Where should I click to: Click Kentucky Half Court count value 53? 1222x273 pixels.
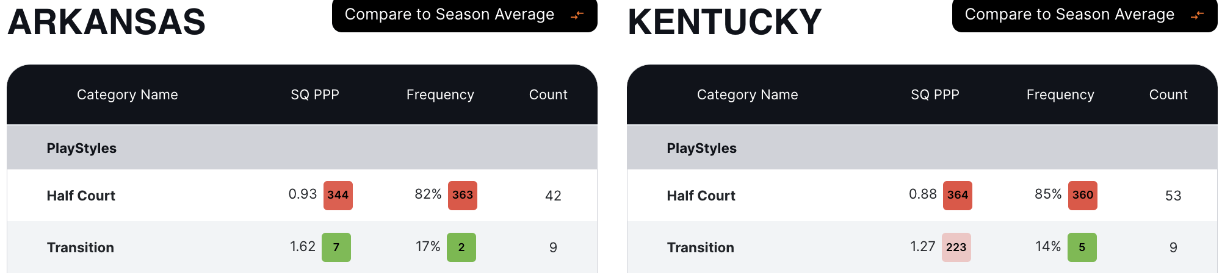coord(1173,196)
